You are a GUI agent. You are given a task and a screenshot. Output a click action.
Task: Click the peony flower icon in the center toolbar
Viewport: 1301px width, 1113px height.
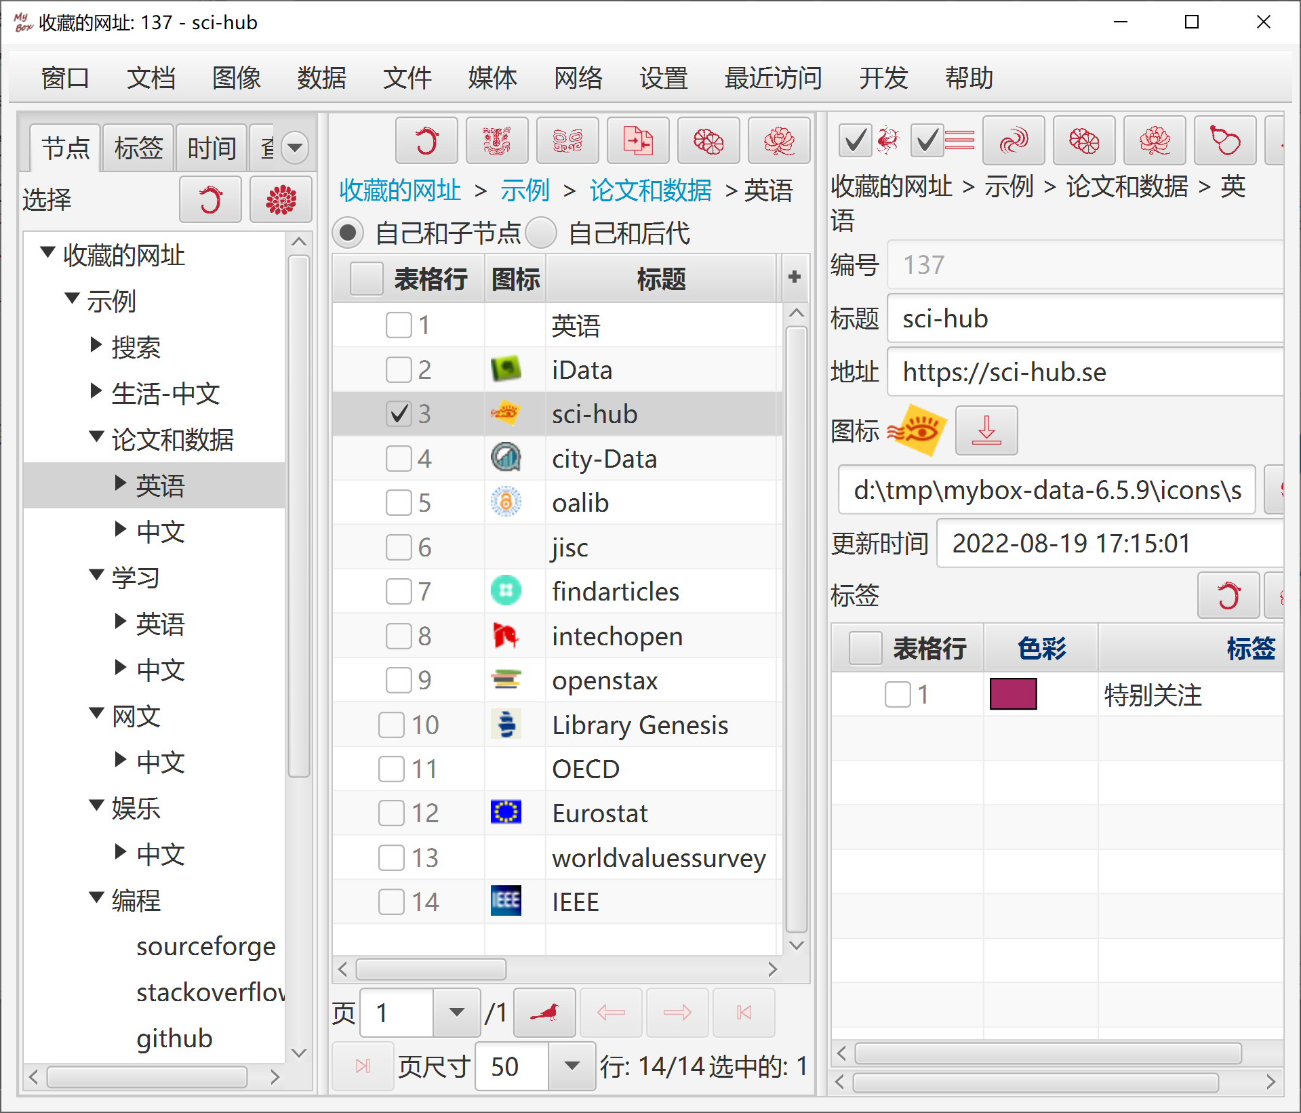tap(779, 141)
